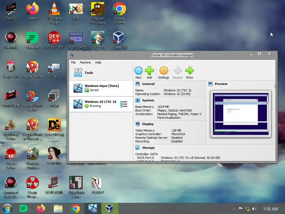Click the Action Center flag tray icon
The image size is (285, 214).
[x=240, y=208]
